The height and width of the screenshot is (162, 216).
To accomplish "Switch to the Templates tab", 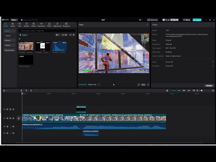I will tap(66, 25).
